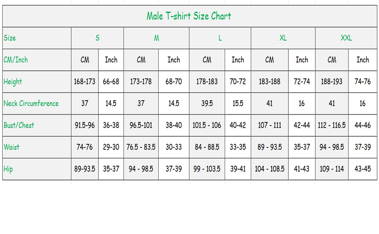Select the 112 - 116.5 chest cell
This screenshot has width=379, height=234.
coord(332,125)
